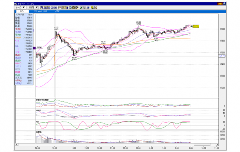Click the last toolbar icon beside key

[x=96, y=8]
